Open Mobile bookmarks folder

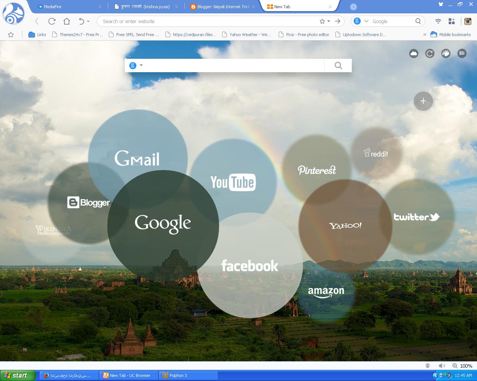tap(451, 35)
